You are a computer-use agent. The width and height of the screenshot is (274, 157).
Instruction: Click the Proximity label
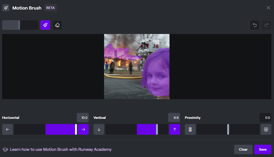[193, 118]
